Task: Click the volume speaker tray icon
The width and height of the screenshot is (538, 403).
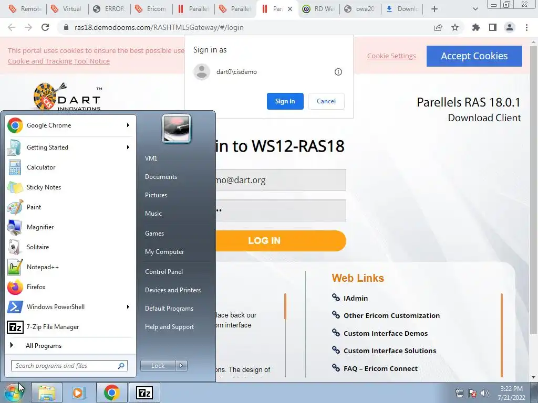Action: tap(485, 393)
